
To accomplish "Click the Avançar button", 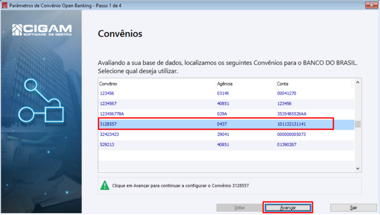I will pyautogui.click(x=288, y=208).
